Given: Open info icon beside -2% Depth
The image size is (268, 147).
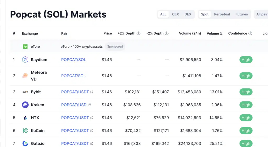Looking at the screenshot, I should pyautogui.click(x=166, y=33).
